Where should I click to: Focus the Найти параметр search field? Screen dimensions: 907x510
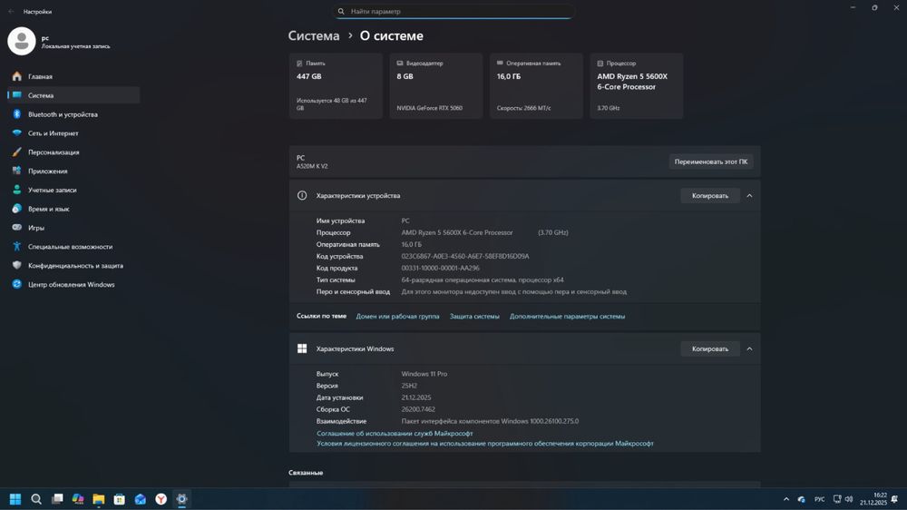point(453,12)
